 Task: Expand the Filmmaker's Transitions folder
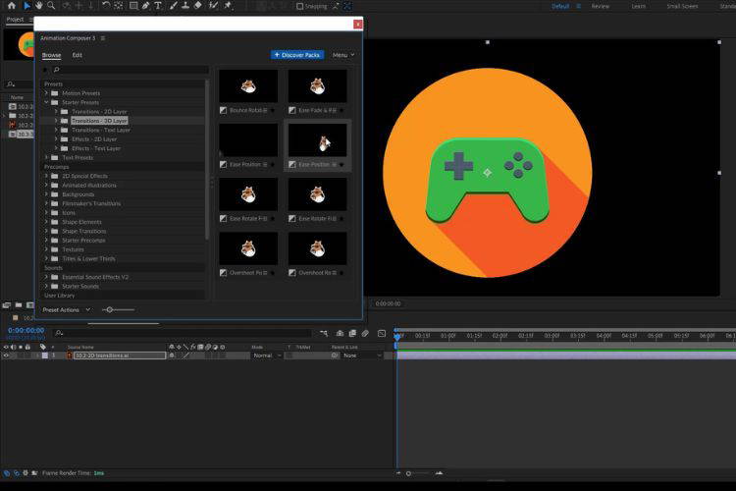(x=46, y=203)
